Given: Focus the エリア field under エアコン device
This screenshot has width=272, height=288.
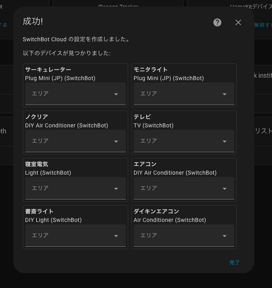Looking at the screenshot, I should coord(177,188).
